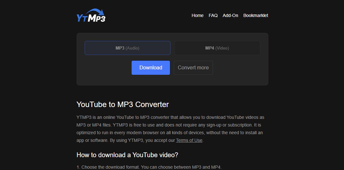Click the line starting 'optimized to run in every'
The width and height of the screenshot is (344, 170).
tap(169, 133)
